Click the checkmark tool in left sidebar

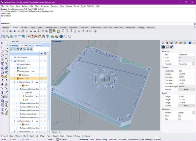pos(6,109)
